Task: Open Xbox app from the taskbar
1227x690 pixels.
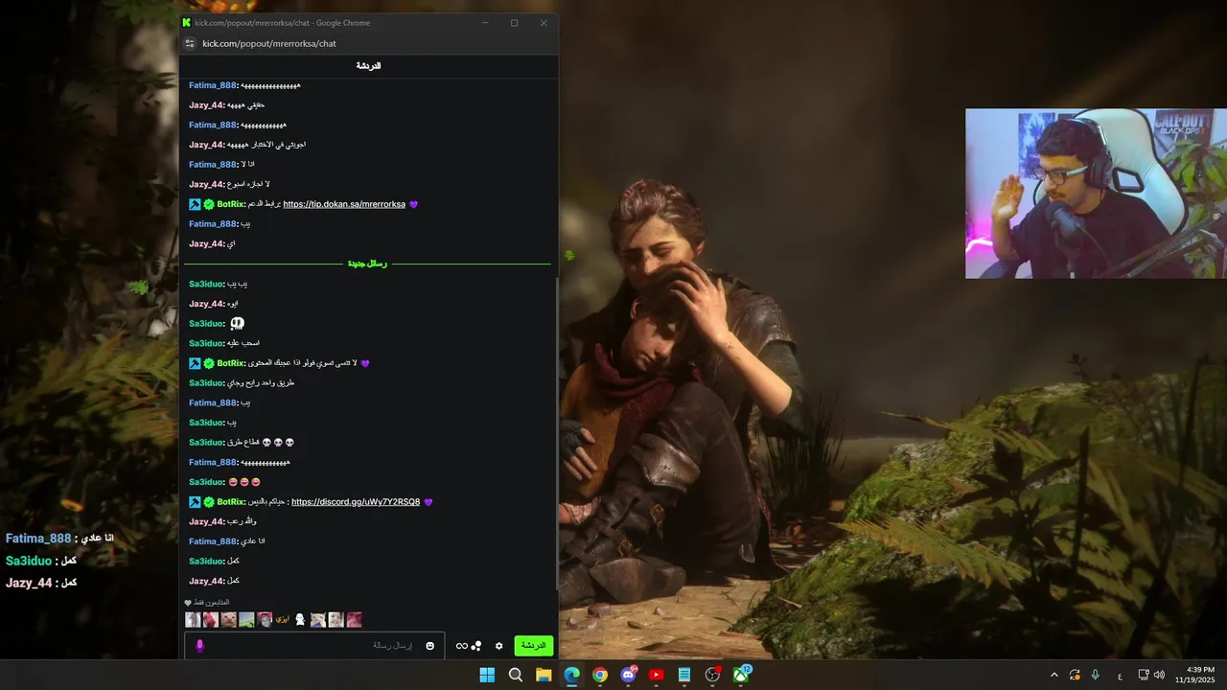Action: coord(741,675)
